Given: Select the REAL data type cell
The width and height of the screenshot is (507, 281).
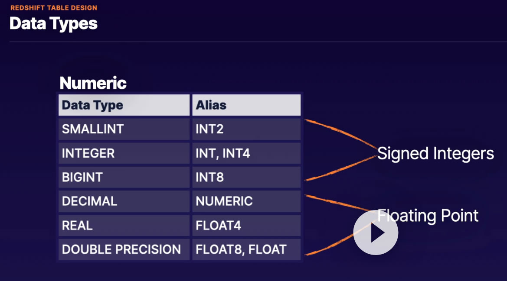Looking at the screenshot, I should click(124, 226).
